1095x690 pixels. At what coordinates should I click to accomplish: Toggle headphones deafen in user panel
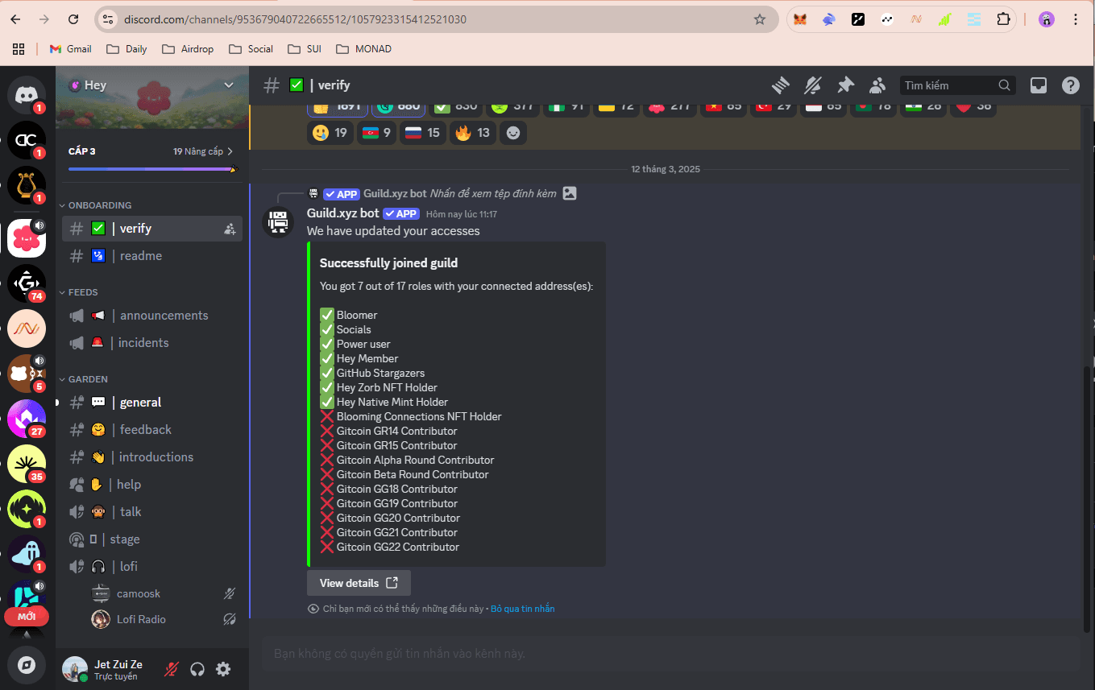point(197,669)
